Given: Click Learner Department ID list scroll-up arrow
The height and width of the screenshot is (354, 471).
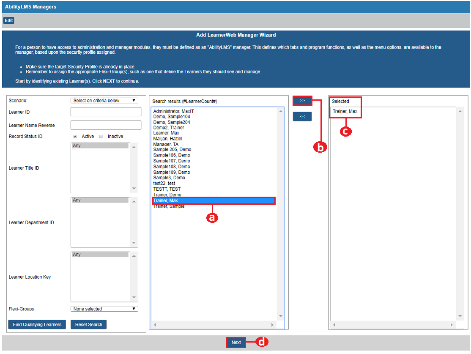Looking at the screenshot, I should point(134,201).
